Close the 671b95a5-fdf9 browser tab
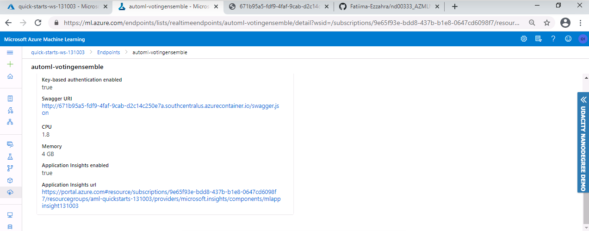This screenshot has width=589, height=231. click(x=326, y=6)
